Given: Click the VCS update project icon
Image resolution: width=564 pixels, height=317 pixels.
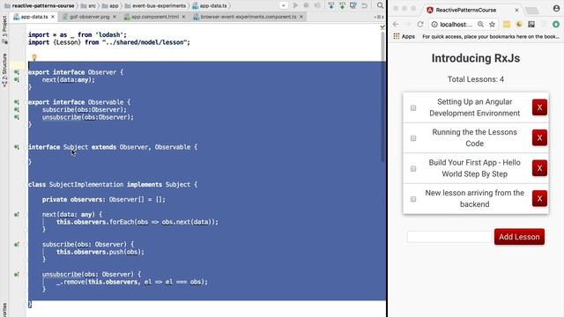Looking at the screenshot, I should [331, 5].
